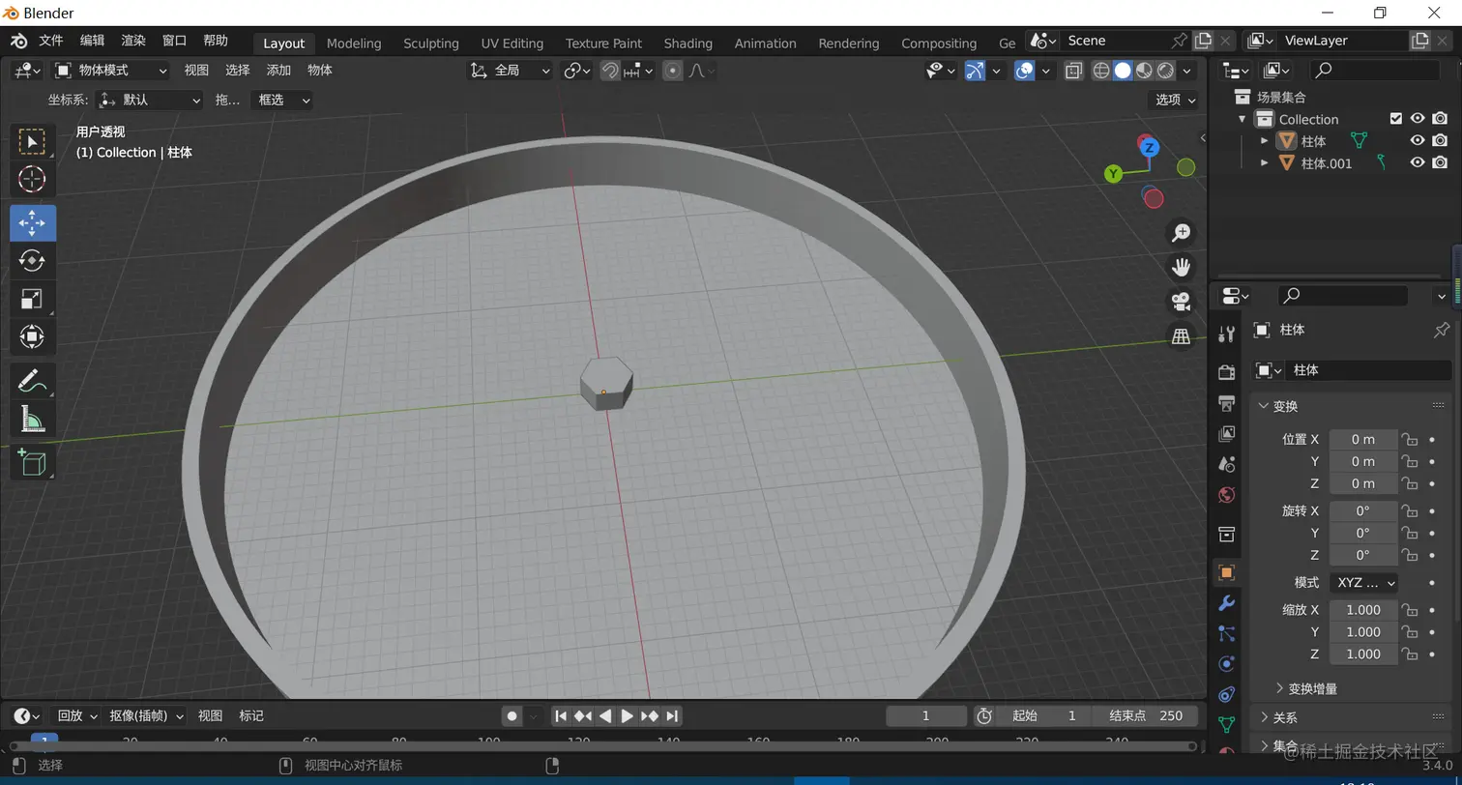Open the Scene properties tab

click(x=1226, y=464)
